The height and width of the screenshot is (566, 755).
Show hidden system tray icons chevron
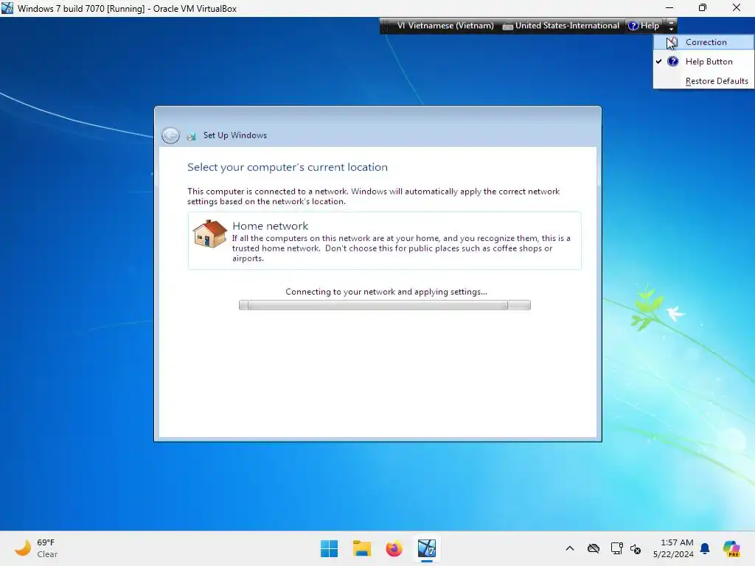570,548
